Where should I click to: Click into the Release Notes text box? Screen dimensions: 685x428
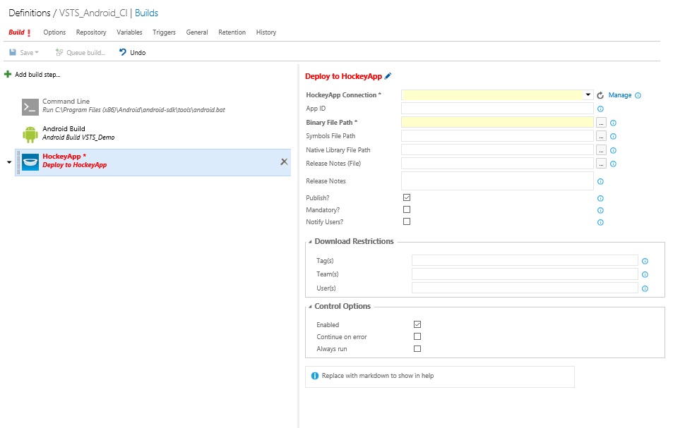pos(497,181)
